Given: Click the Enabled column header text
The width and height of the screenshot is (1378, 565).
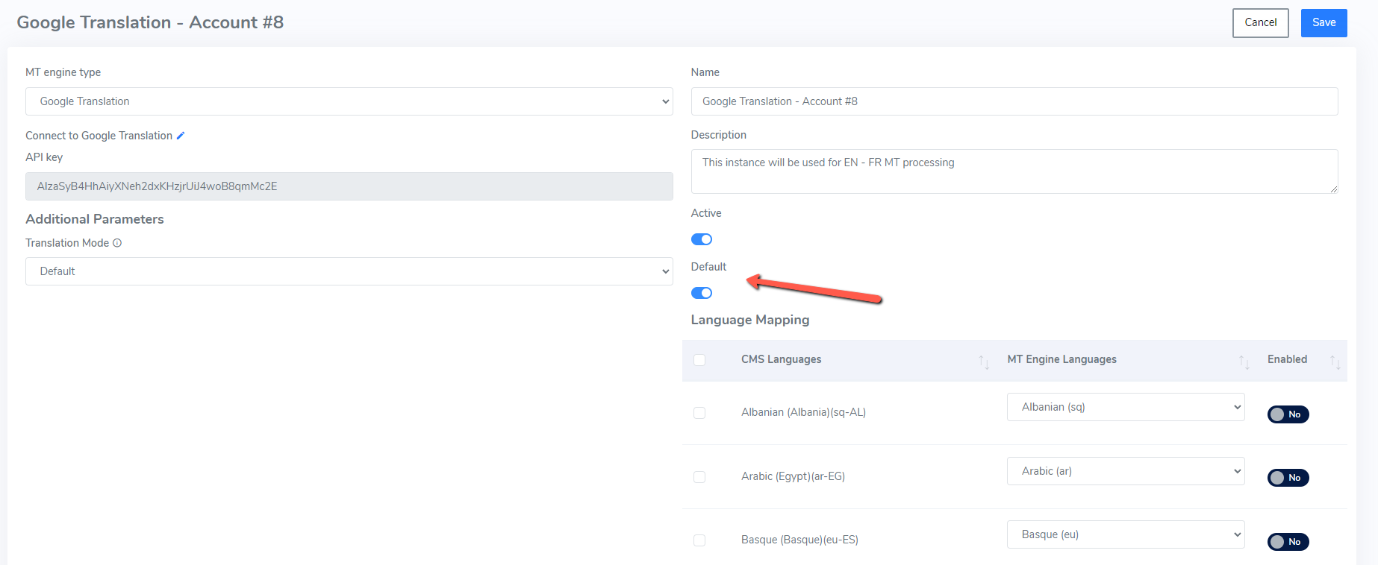Looking at the screenshot, I should [1287, 359].
